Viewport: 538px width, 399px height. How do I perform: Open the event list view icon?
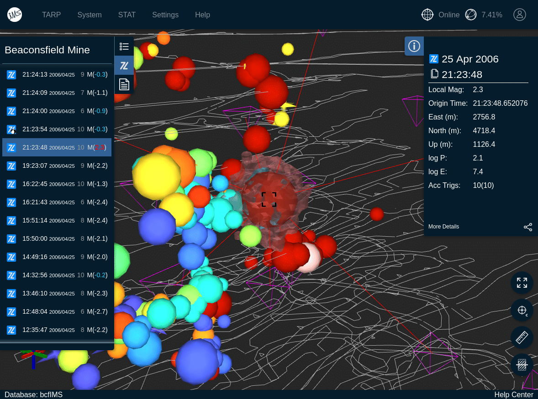[124, 47]
